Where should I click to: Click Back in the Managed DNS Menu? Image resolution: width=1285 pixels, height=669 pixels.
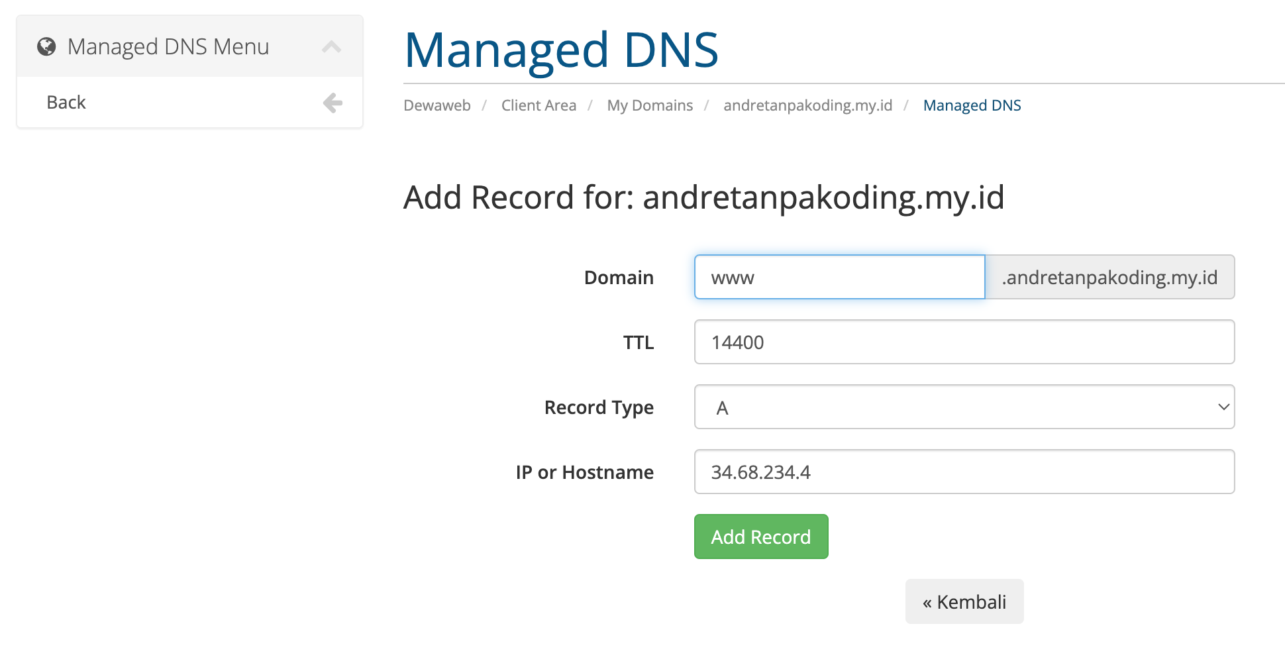point(66,102)
